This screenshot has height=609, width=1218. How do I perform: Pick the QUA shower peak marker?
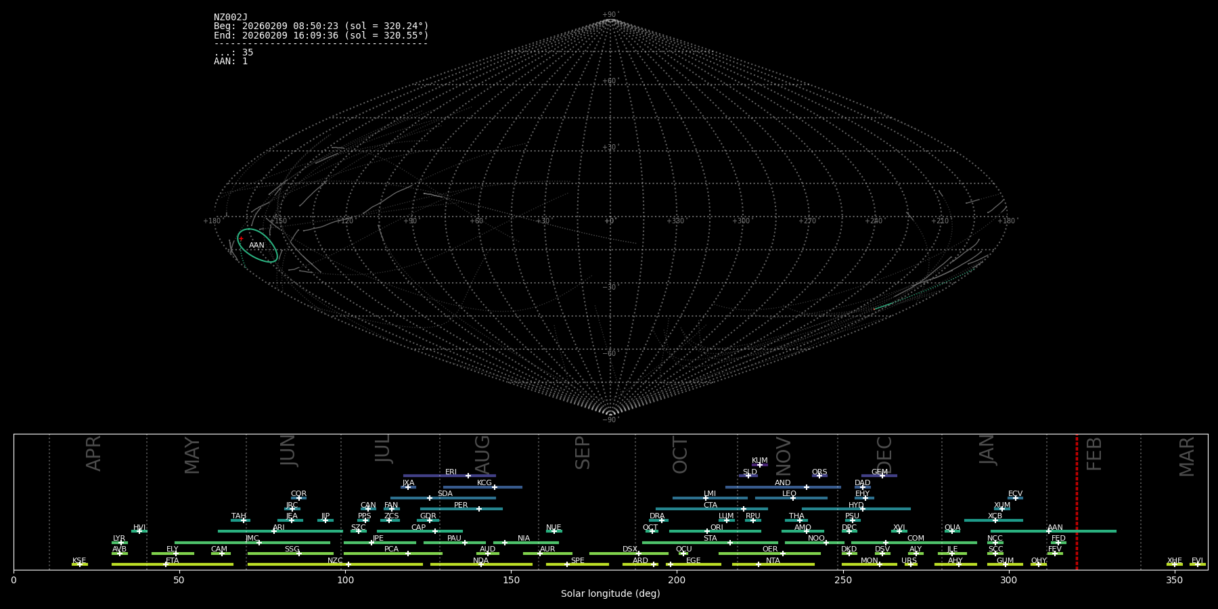[951, 531]
